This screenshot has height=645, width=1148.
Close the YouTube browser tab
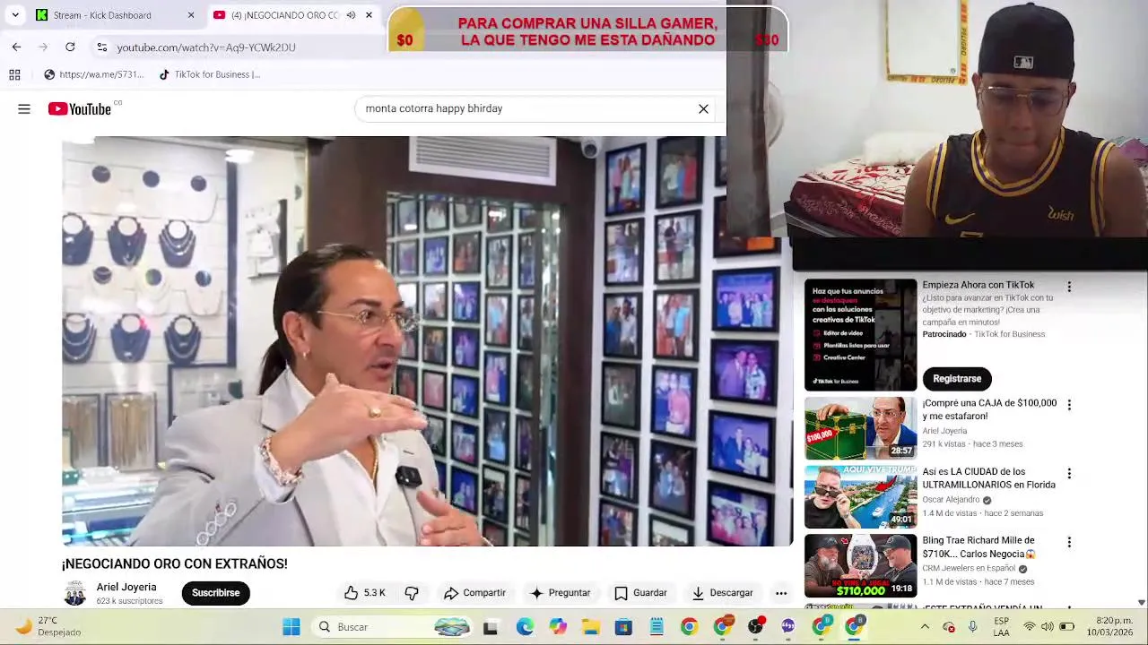point(369,15)
